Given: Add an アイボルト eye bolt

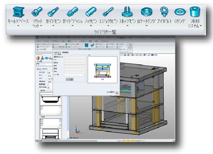Looking at the screenshot, I should [164, 12].
